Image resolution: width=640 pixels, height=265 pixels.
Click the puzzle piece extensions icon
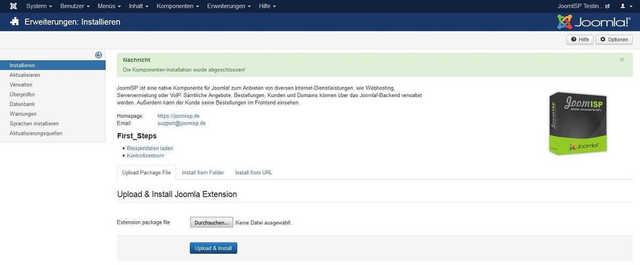14,22
